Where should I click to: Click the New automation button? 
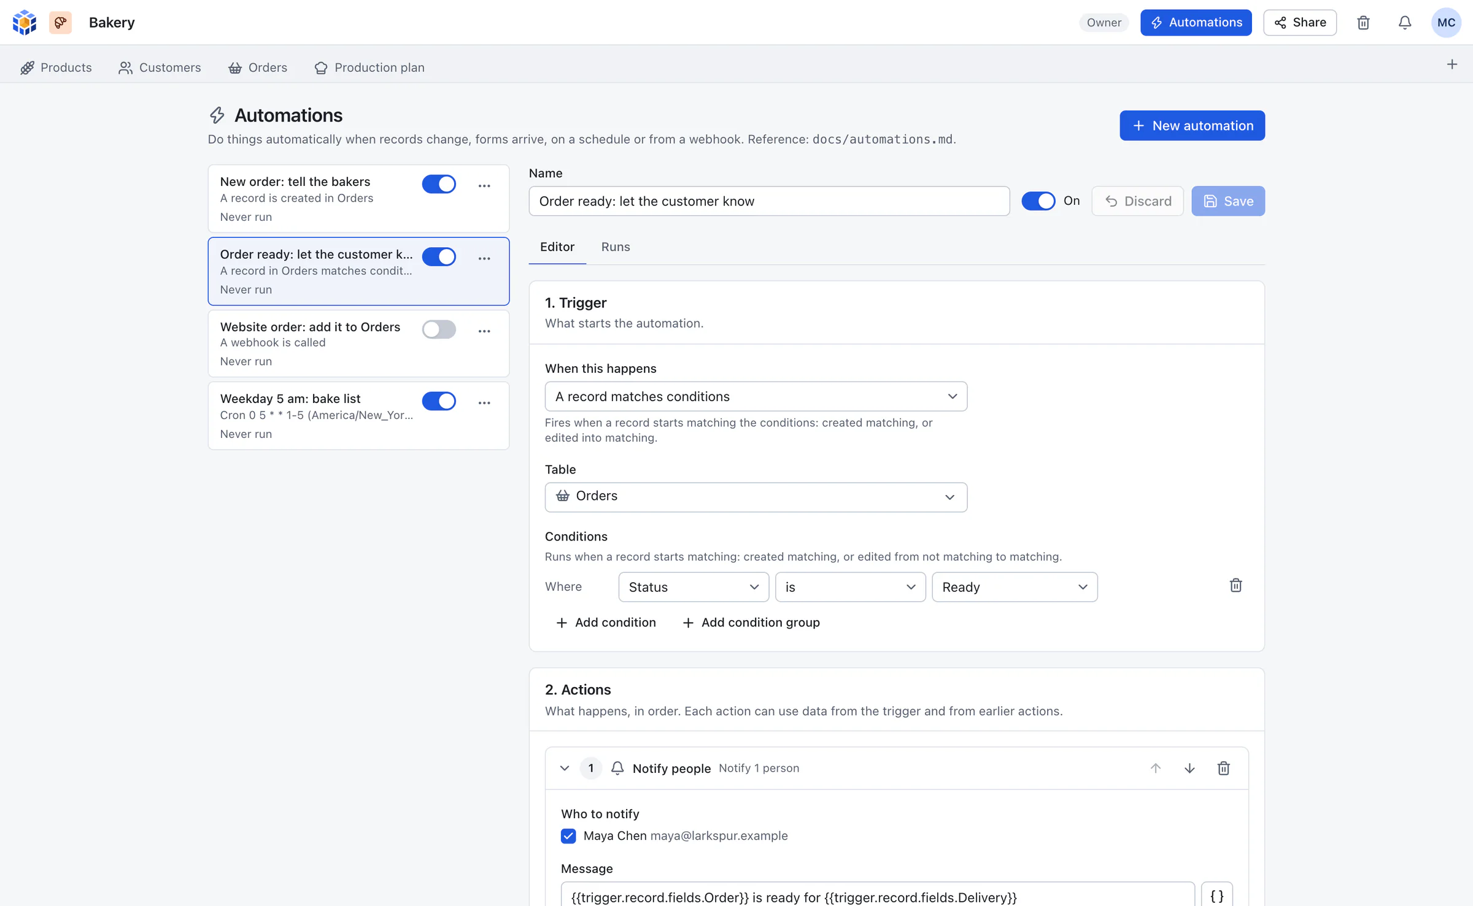(x=1192, y=126)
